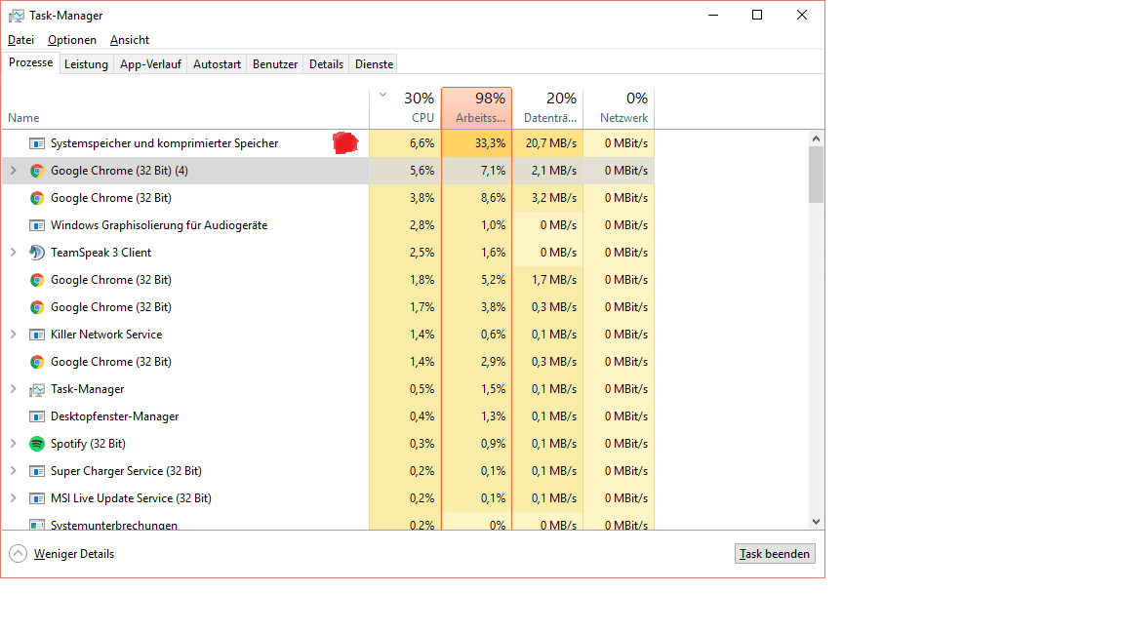Select the Desktopfenster-Manager row
Viewport: 1124px width, 632px height.
pyautogui.click(x=328, y=416)
